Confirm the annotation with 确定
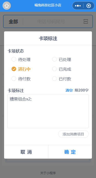 pyautogui.click(x=70, y=152)
